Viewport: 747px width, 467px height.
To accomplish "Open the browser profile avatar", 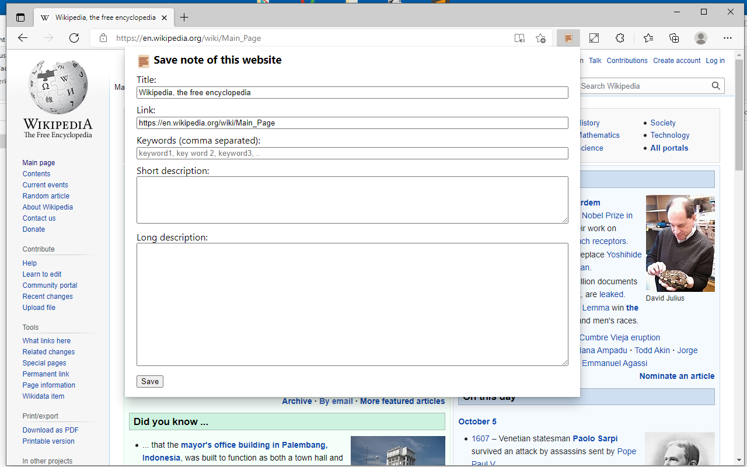I will coord(700,37).
